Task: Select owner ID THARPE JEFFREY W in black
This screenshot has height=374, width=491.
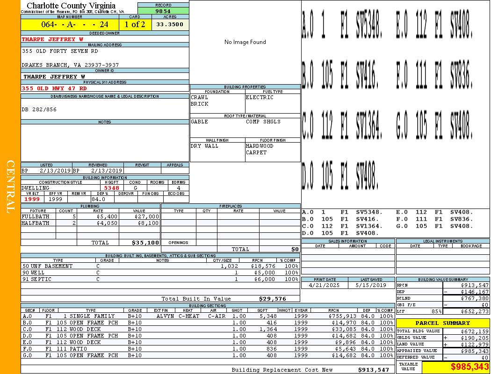Action: point(54,77)
